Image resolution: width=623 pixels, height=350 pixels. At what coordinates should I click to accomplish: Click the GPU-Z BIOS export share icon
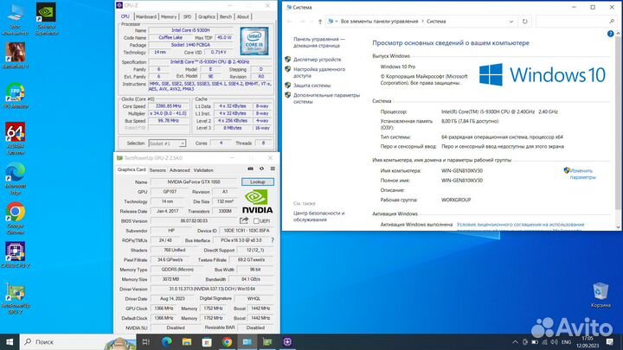244,220
